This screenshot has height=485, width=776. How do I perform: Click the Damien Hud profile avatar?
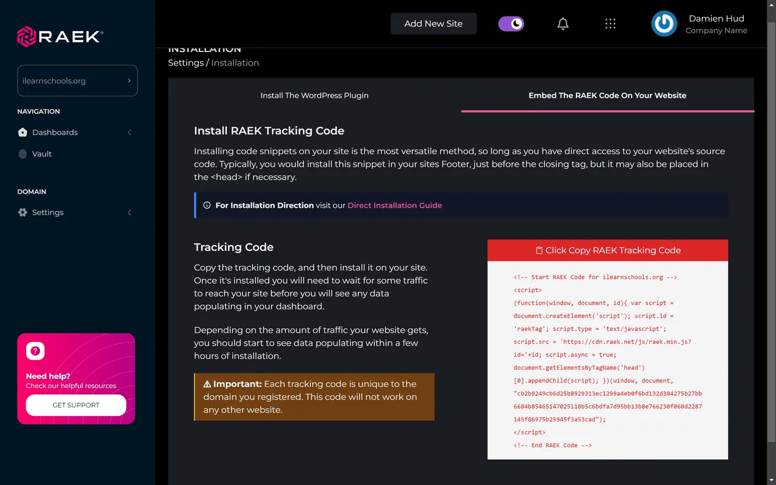664,24
